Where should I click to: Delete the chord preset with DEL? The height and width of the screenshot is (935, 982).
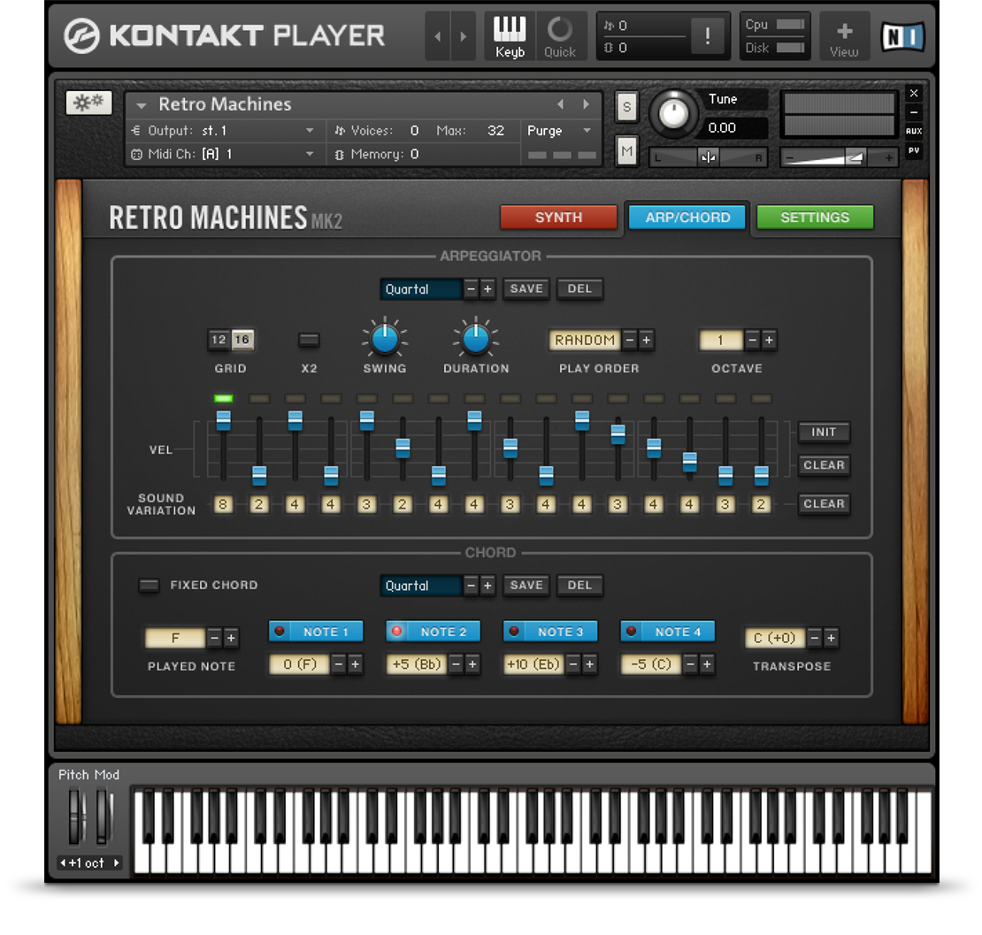coord(580,585)
